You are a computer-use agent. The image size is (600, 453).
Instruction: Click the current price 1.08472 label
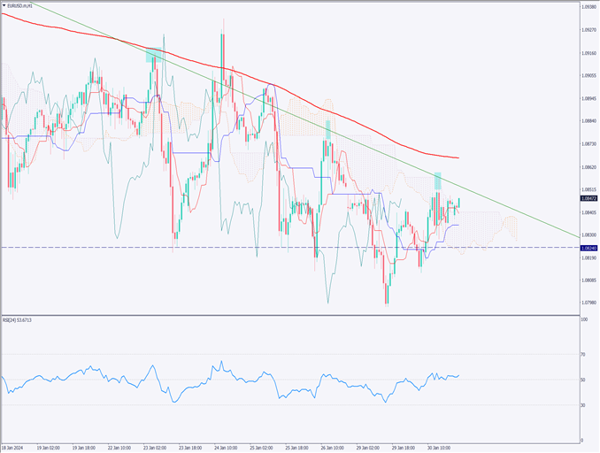click(588, 202)
